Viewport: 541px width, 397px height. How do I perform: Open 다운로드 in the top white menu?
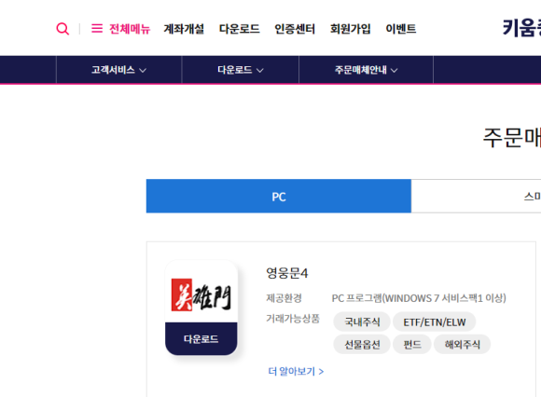pos(240,29)
